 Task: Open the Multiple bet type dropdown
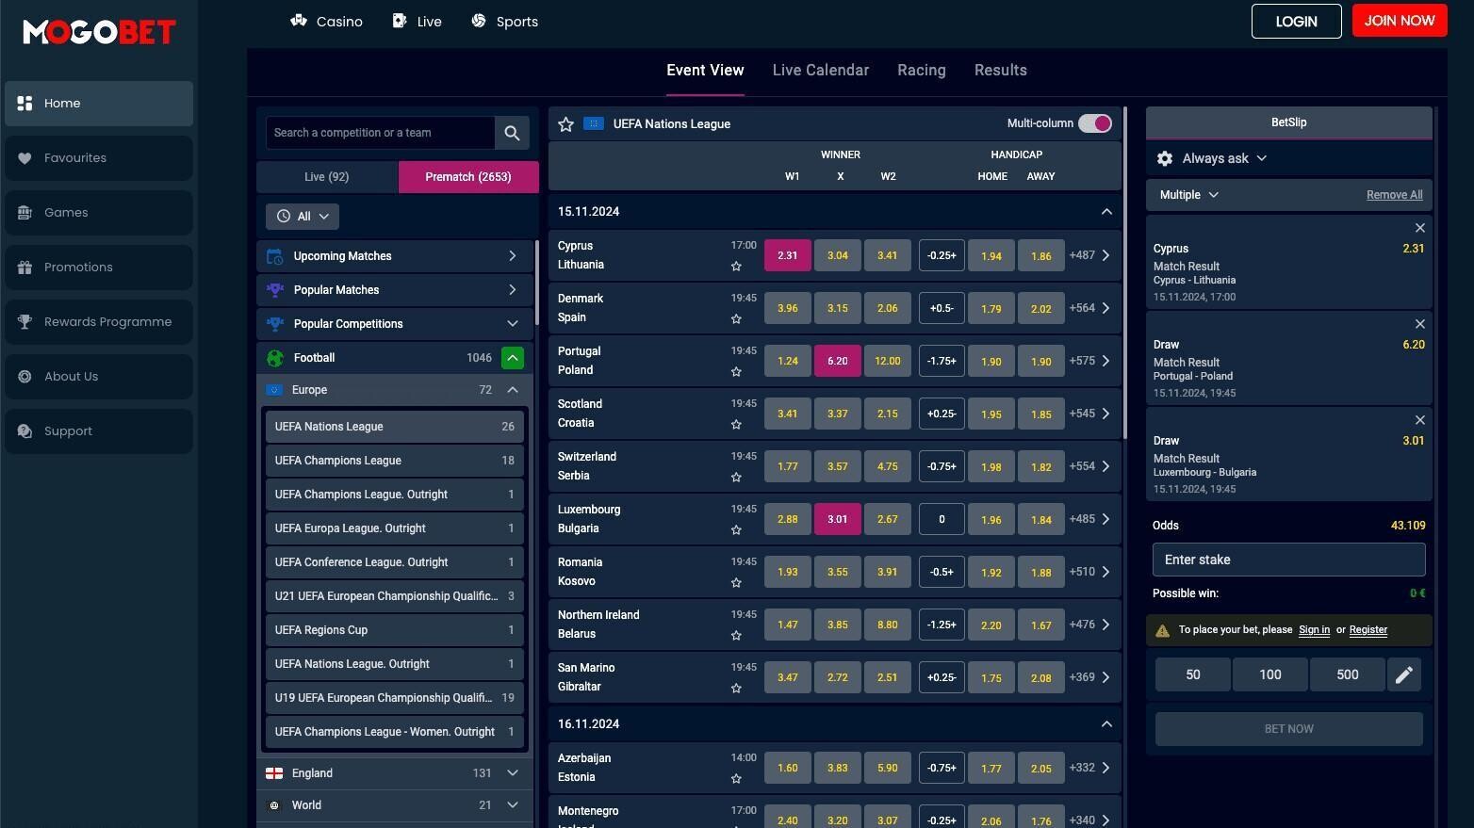pyautogui.click(x=1189, y=195)
